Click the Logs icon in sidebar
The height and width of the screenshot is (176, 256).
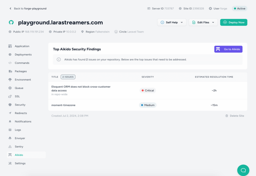[10, 130]
